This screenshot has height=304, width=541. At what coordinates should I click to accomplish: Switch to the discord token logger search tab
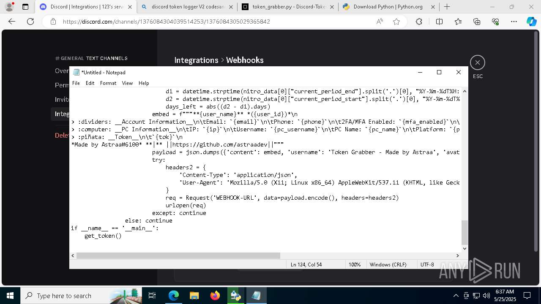[x=188, y=7]
